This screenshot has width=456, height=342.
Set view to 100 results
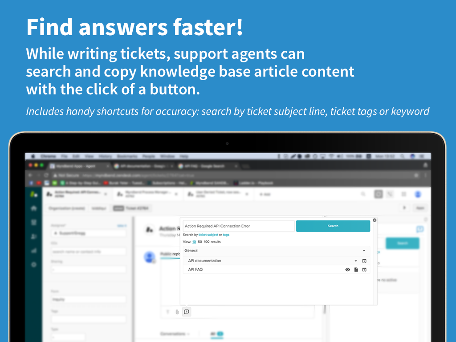207,242
